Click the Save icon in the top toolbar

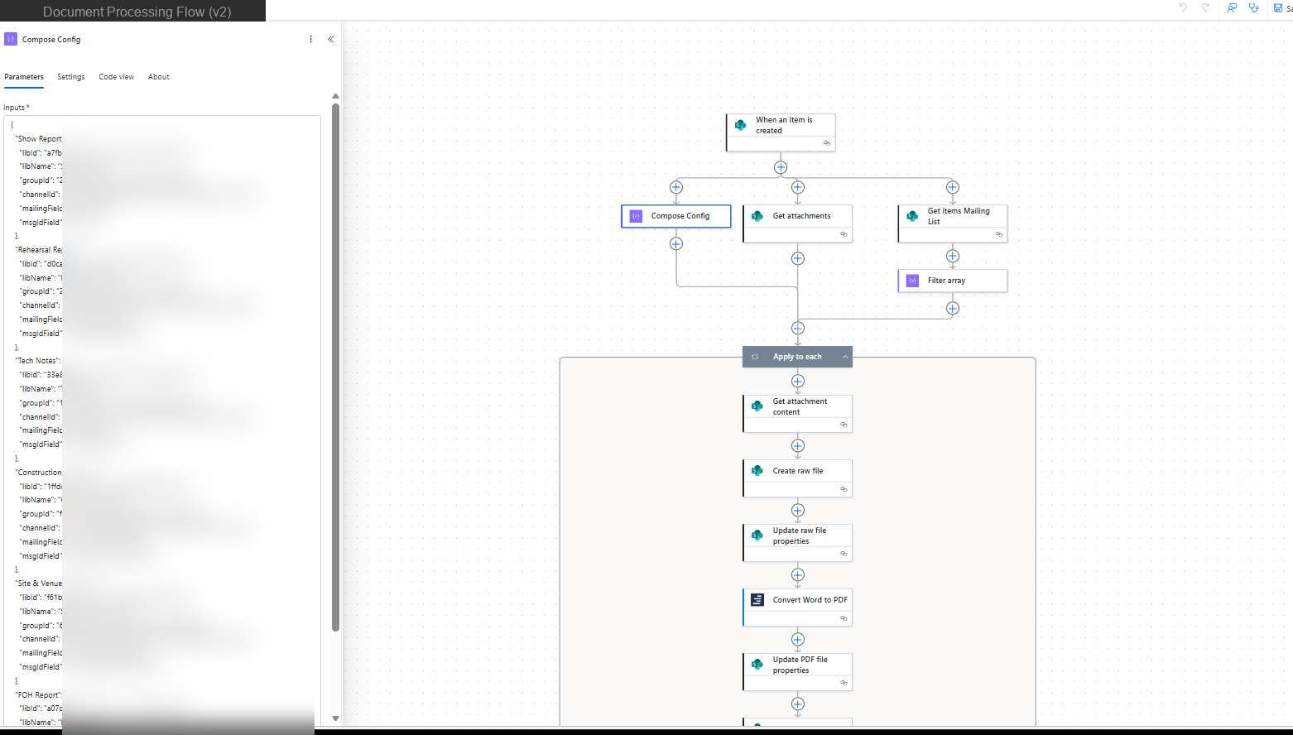[x=1278, y=8]
